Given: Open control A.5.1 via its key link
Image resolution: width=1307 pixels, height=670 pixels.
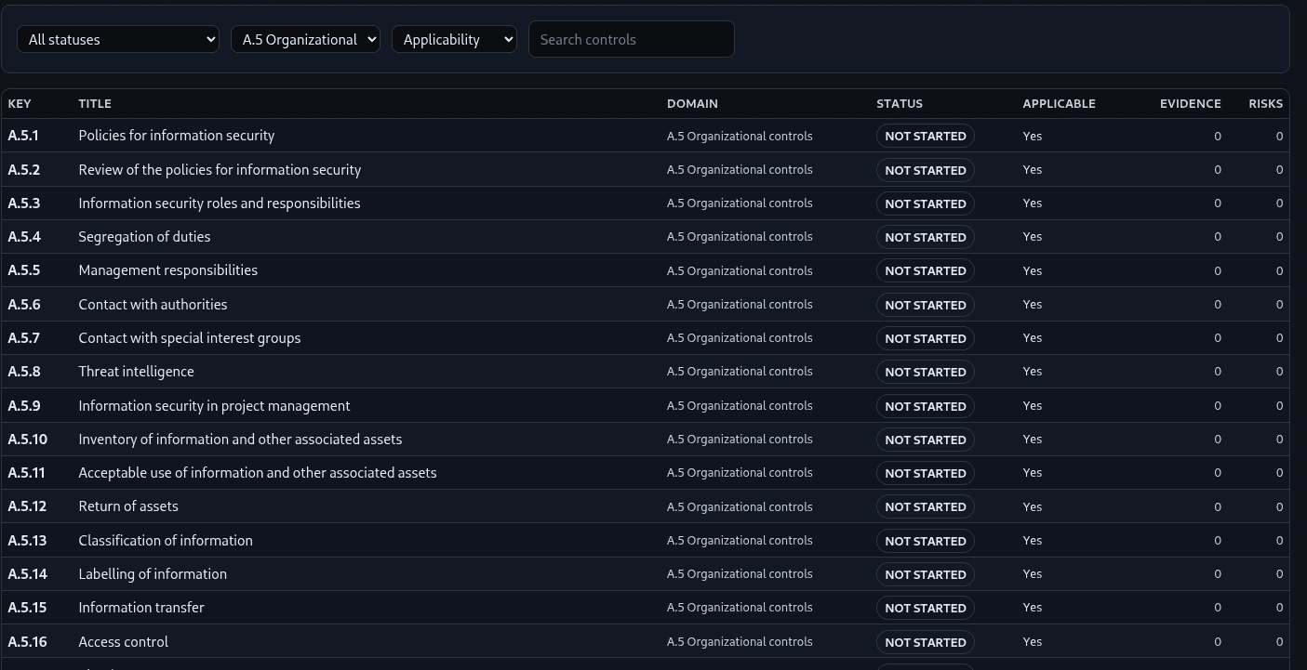Looking at the screenshot, I should click(x=22, y=136).
